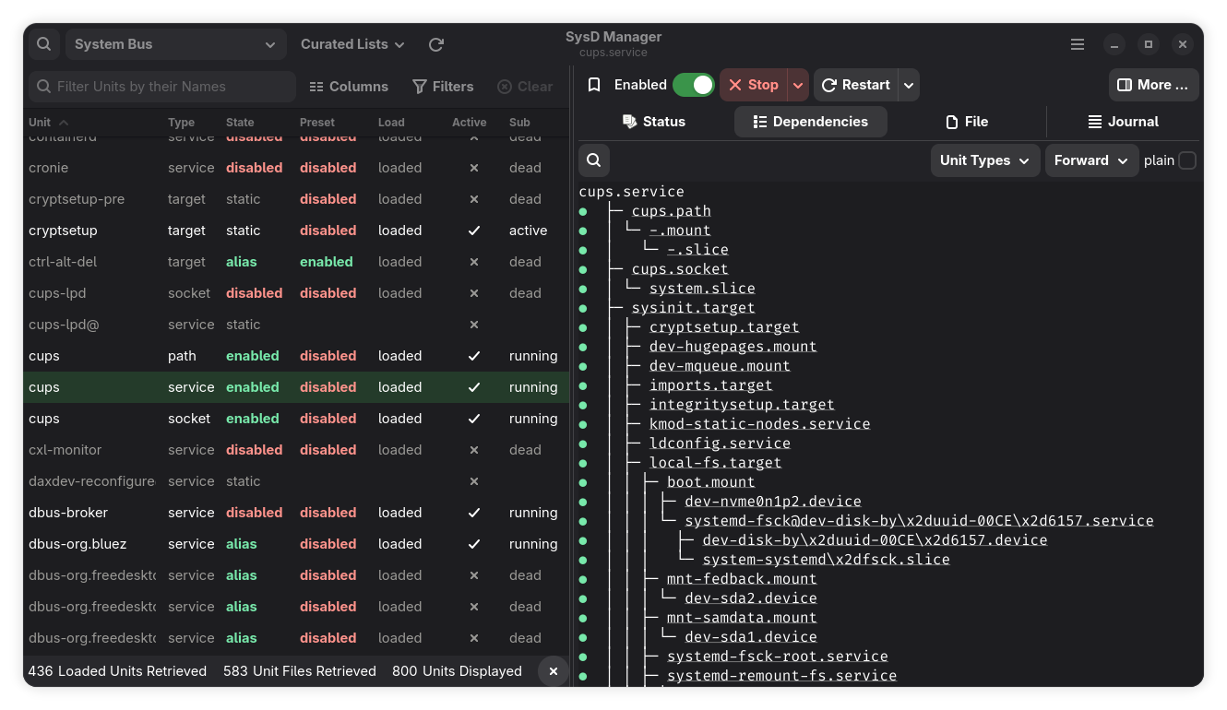Click the Filter Units by their Names field
The width and height of the screenshot is (1227, 710).
[162, 87]
